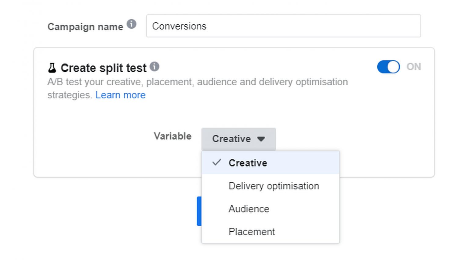Click the Learn more link
Image resolution: width=469 pixels, height=260 pixels.
tap(120, 95)
